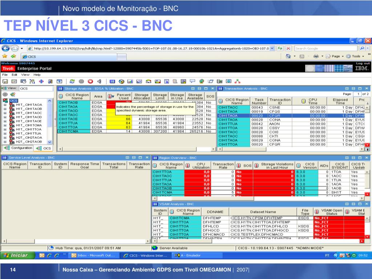Click the CICS browser tab in IE
The width and height of the screenshot is (372, 279).
click(x=69, y=57)
